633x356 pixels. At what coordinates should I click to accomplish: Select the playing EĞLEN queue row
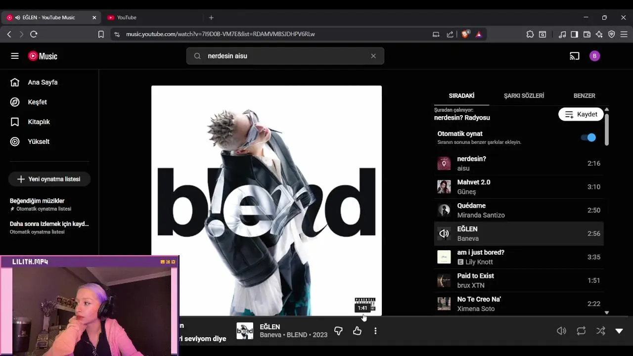[519, 233]
